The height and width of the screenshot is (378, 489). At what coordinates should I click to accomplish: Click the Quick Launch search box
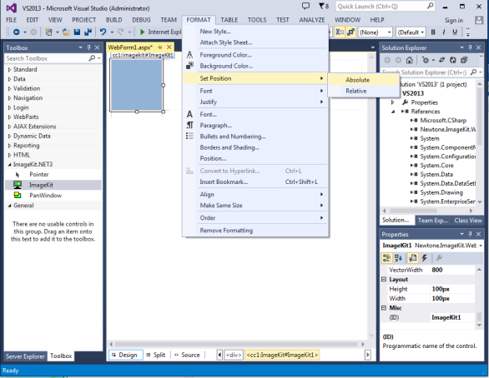click(386, 6)
